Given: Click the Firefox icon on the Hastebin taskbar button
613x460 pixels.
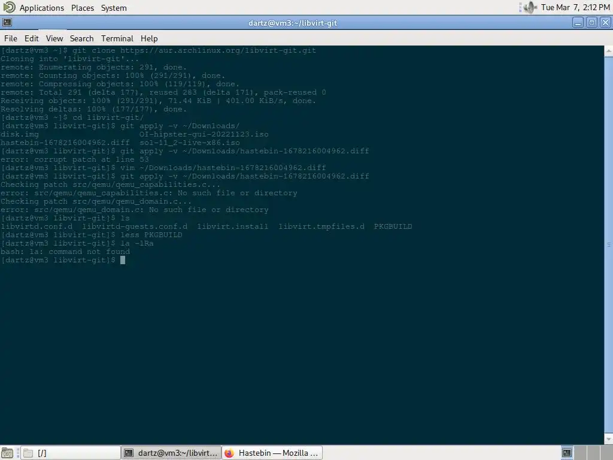Looking at the screenshot, I should [x=229, y=453].
